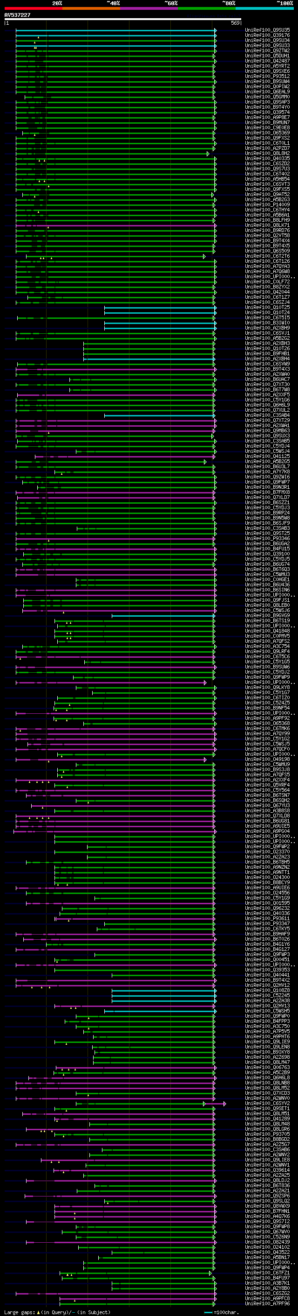Click the purple ~60% identity legend segment

coord(149,8)
